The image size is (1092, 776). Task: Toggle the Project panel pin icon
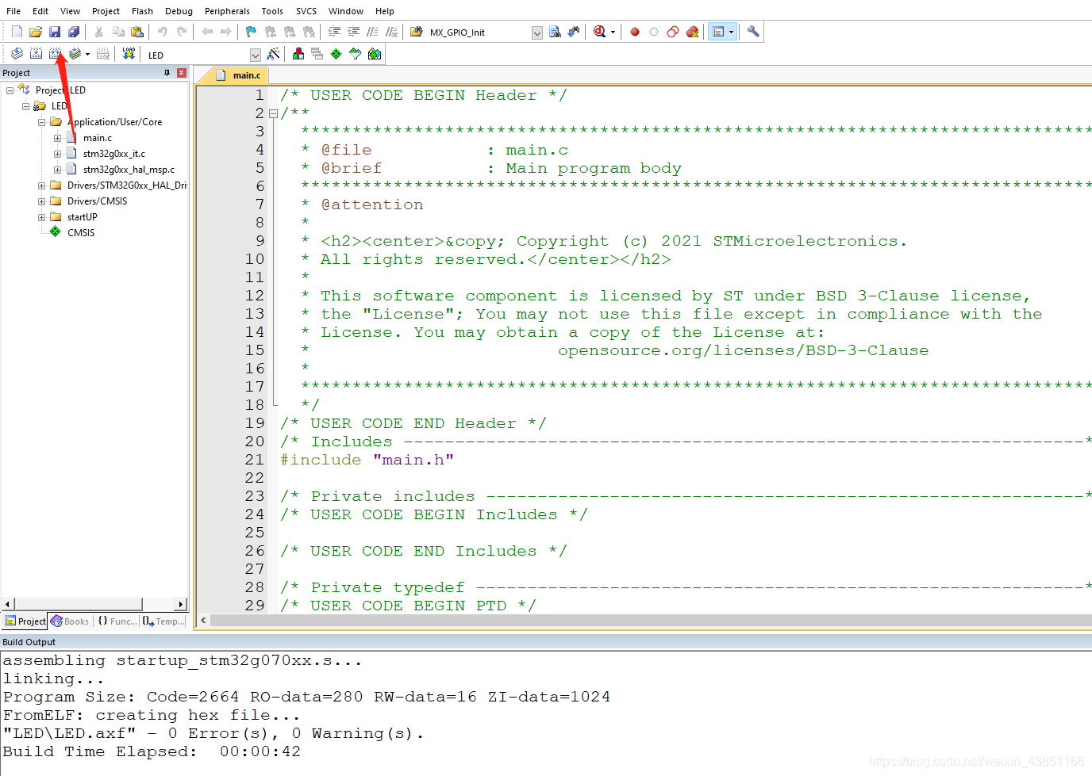tap(167, 73)
